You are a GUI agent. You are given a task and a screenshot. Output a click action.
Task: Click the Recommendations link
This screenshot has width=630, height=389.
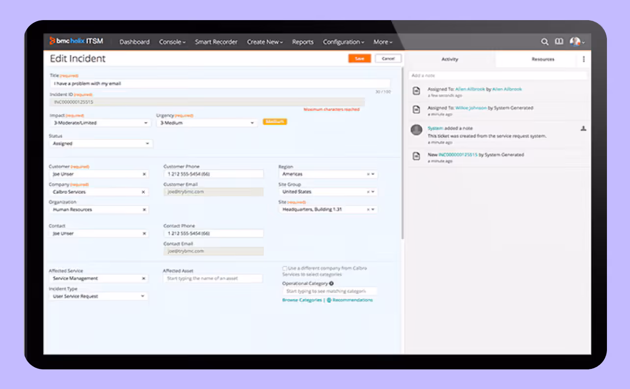point(352,300)
